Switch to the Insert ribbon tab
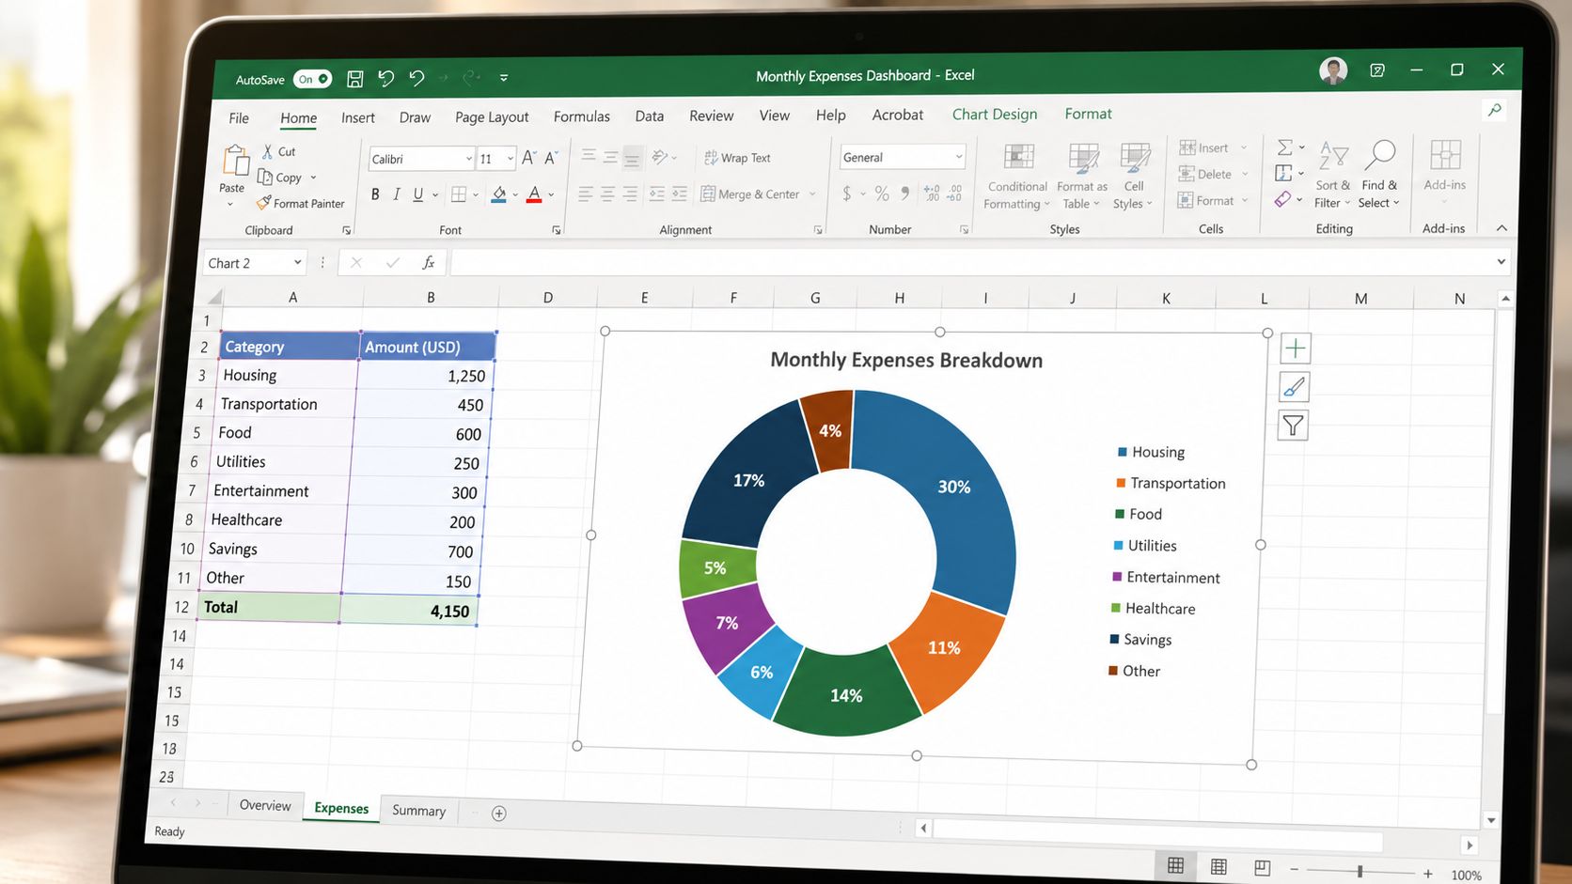 point(358,117)
